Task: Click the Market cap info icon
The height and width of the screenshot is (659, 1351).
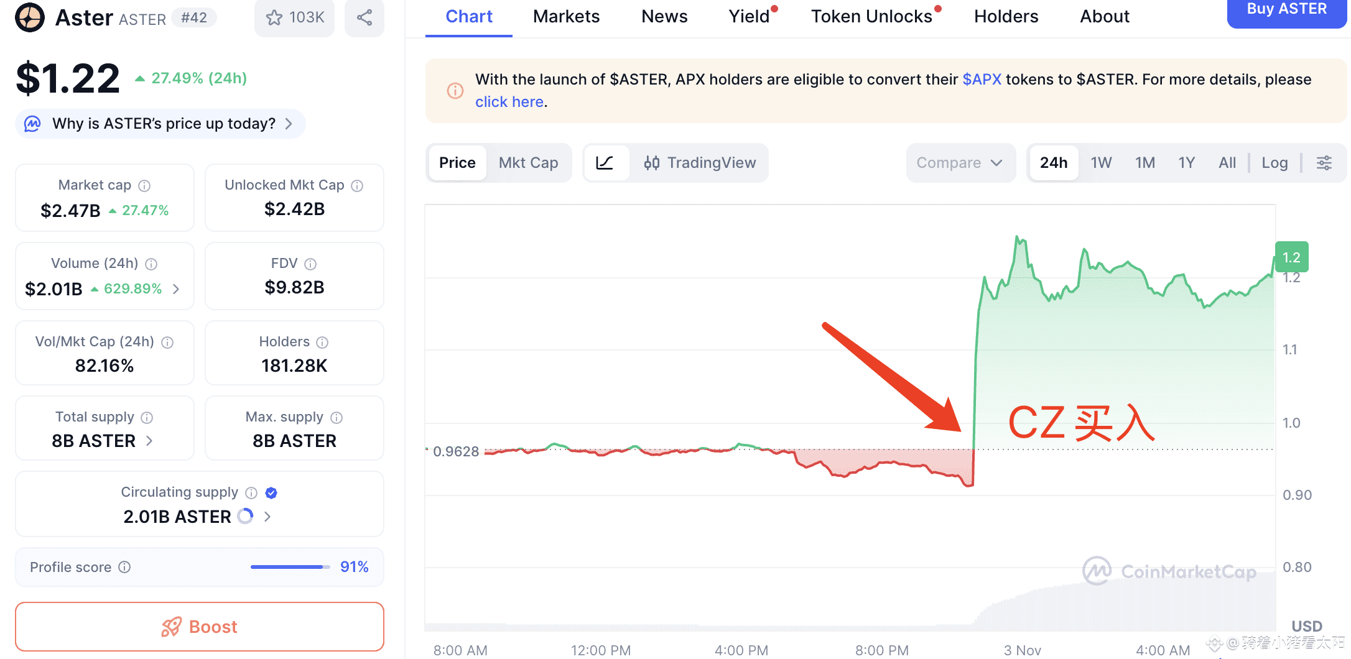Action: [144, 186]
